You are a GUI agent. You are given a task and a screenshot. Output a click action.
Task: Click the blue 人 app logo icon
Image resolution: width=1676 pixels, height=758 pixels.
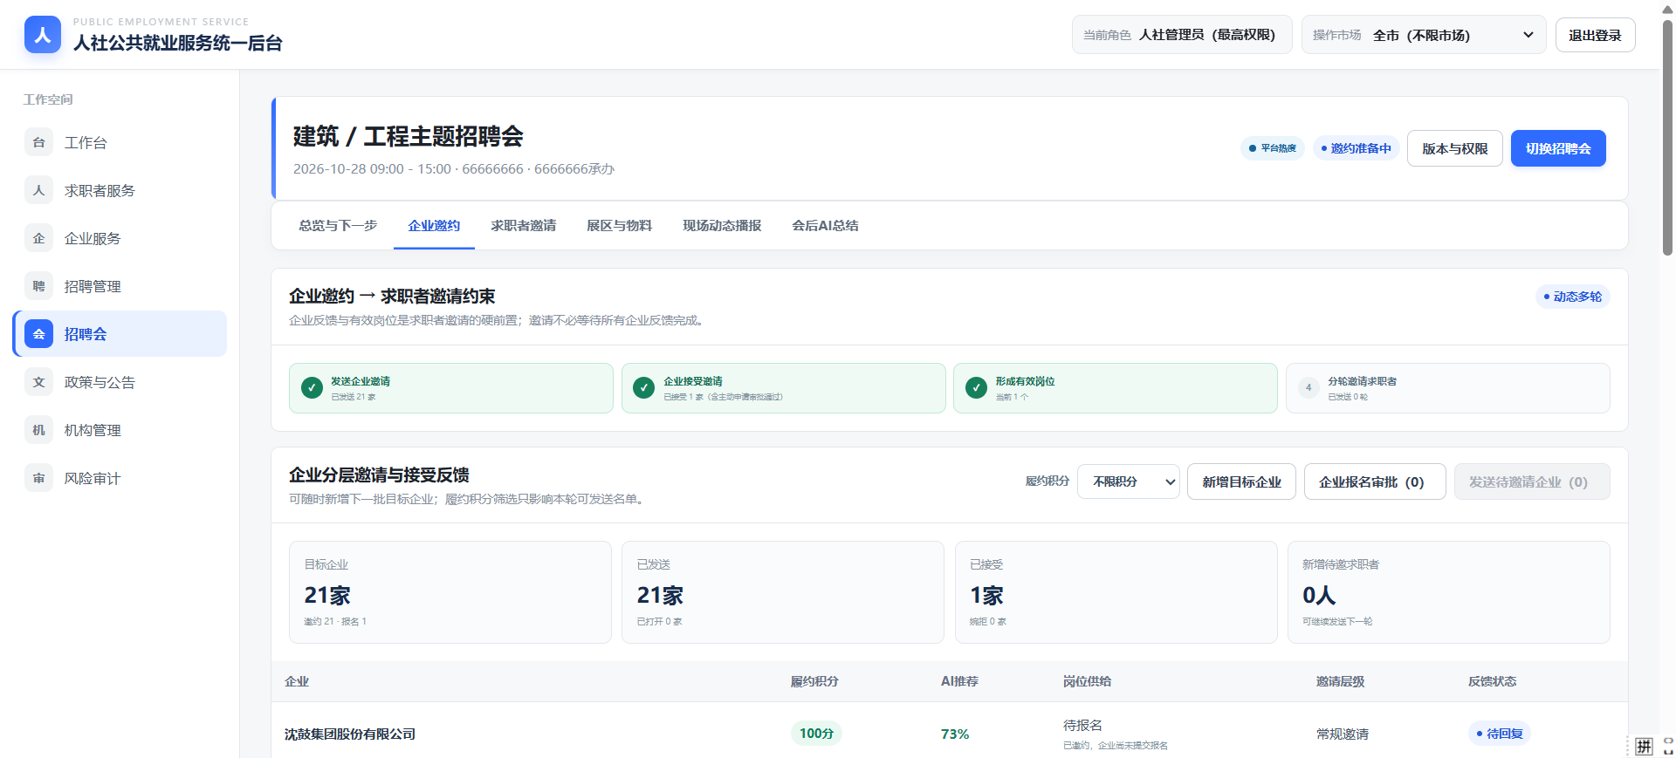43,35
